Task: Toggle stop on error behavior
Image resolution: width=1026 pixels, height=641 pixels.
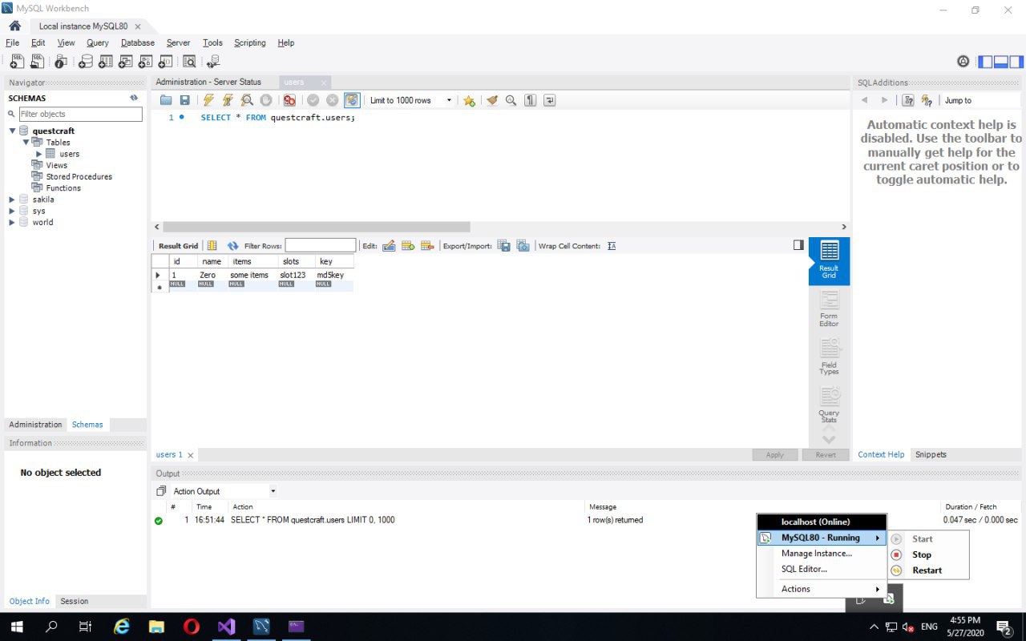Action: click(289, 100)
